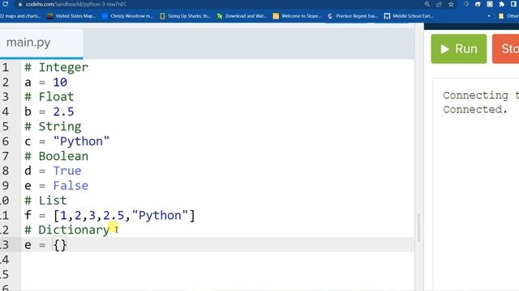Click the '# Integer' comment on line 1
This screenshot has width=519, height=291.
pos(56,67)
